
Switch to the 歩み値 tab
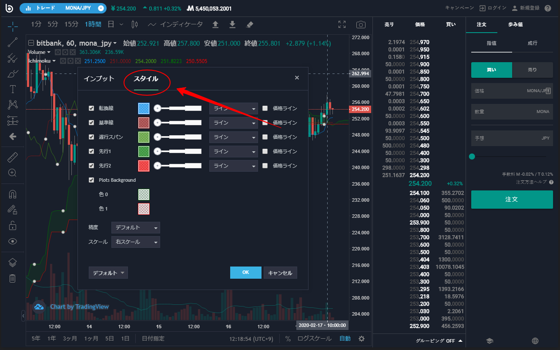pyautogui.click(x=515, y=25)
